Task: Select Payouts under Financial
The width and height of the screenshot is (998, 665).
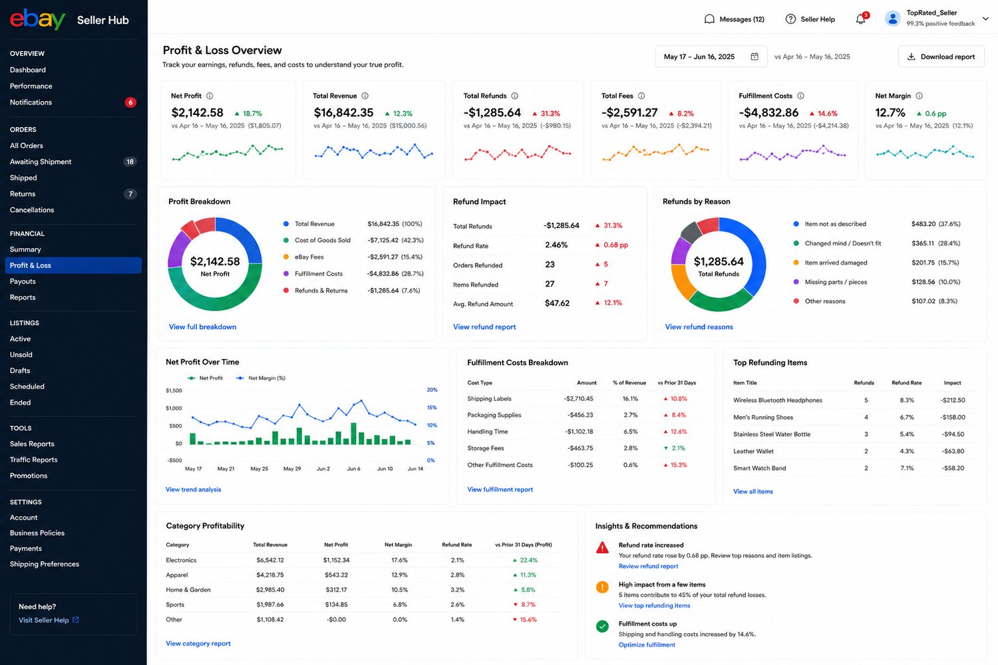Action: pyautogui.click(x=23, y=281)
